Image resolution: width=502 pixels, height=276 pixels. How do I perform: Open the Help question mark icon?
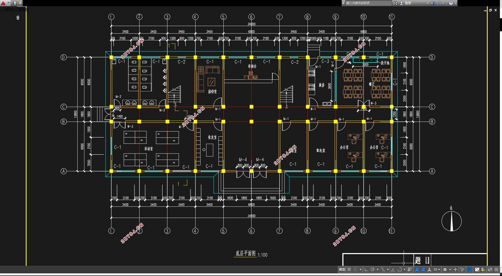[x=451, y=3]
